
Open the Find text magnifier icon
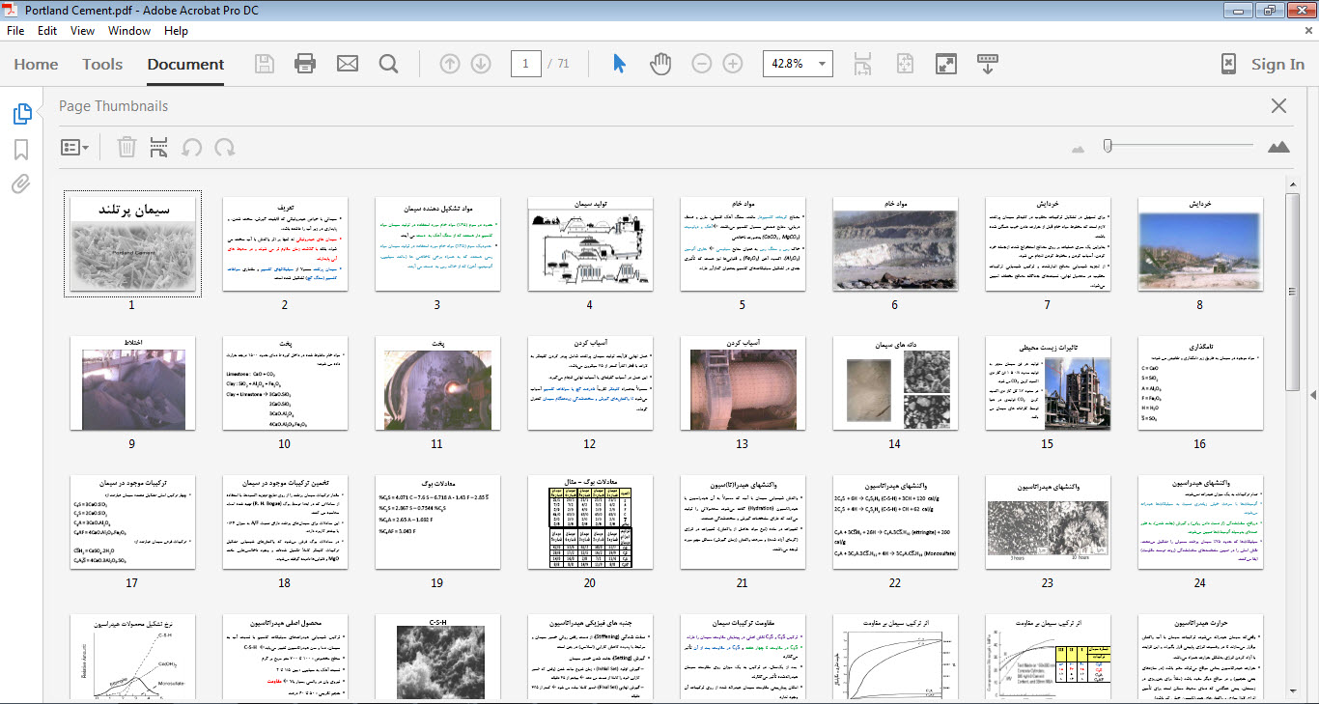tap(388, 64)
